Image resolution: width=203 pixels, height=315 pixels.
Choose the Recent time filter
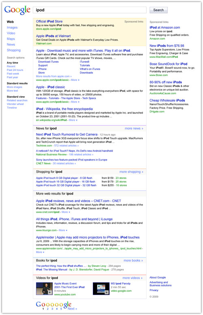coord(11,66)
